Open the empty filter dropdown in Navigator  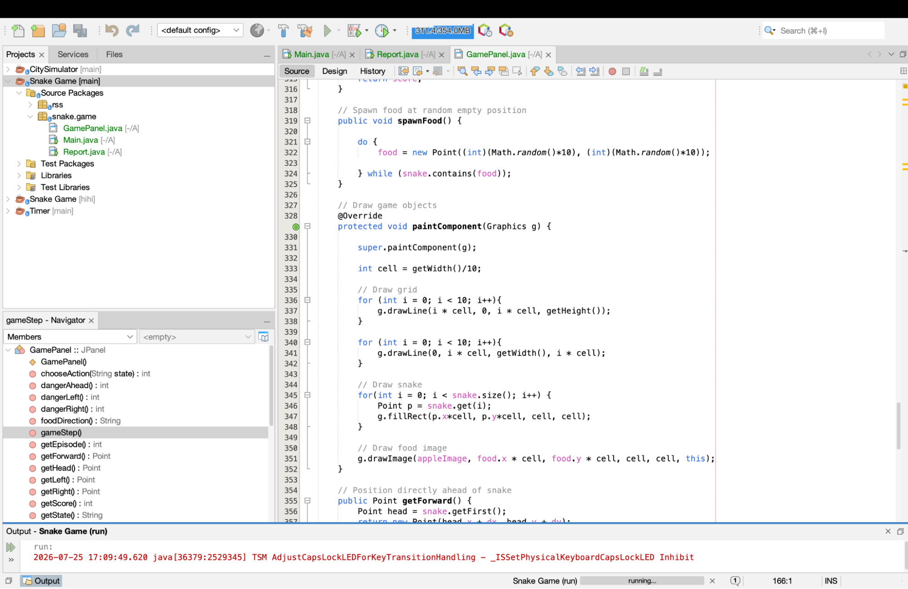click(x=197, y=337)
